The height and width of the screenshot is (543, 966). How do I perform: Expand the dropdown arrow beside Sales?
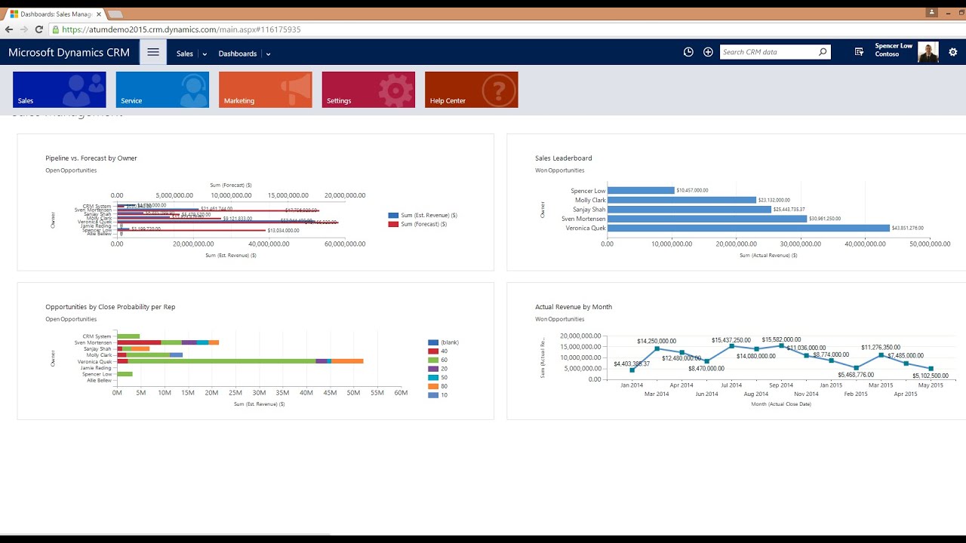coord(205,54)
